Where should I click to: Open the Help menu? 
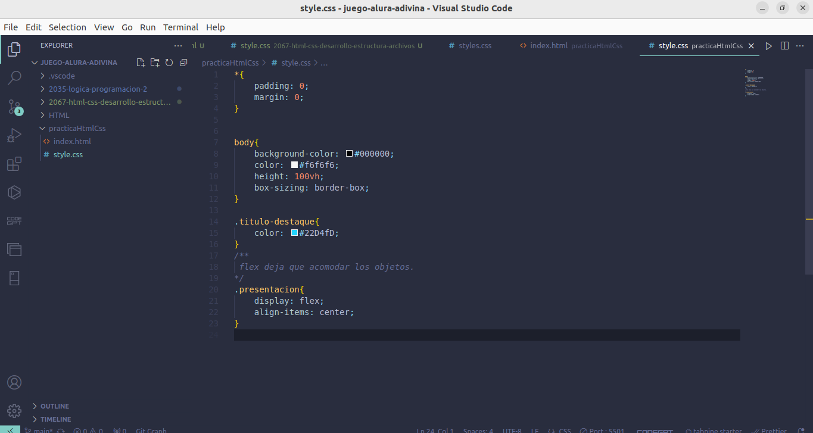[215, 27]
